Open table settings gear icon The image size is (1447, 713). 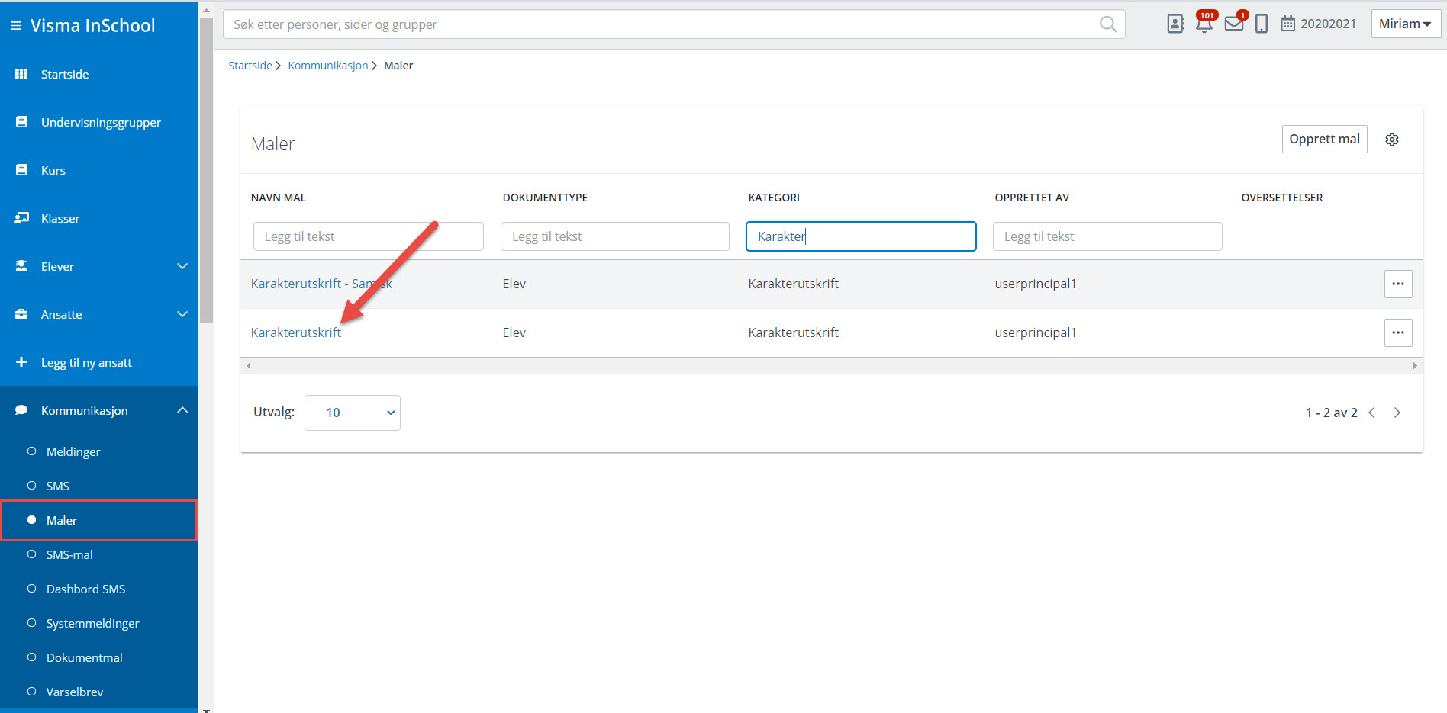(x=1392, y=140)
